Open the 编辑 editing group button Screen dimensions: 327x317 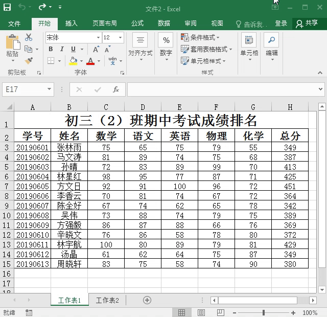click(271, 47)
